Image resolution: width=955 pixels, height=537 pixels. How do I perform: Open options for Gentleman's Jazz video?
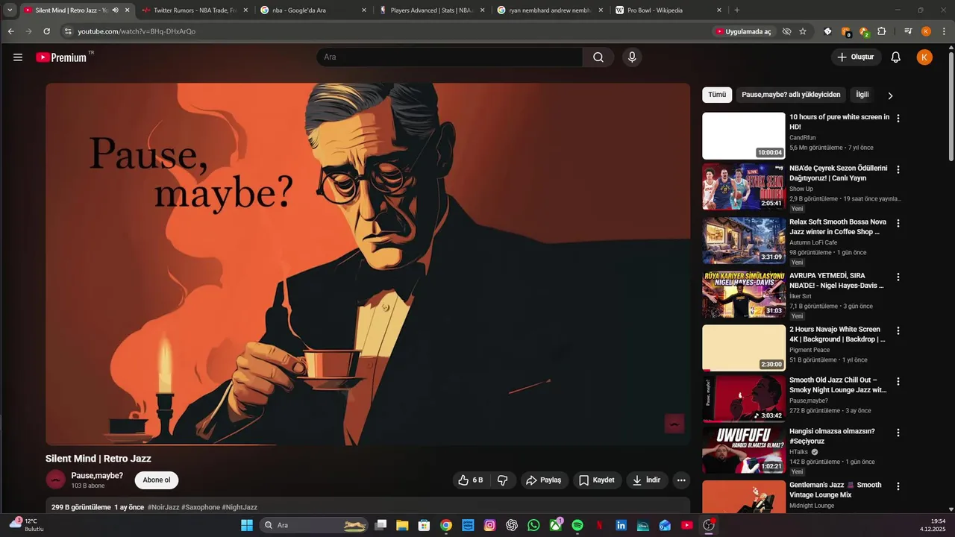pos(898,486)
